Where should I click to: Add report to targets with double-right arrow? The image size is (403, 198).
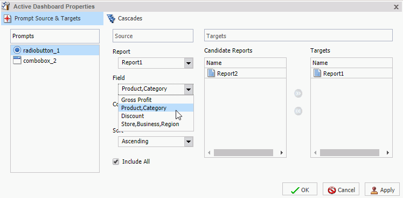click(298, 93)
